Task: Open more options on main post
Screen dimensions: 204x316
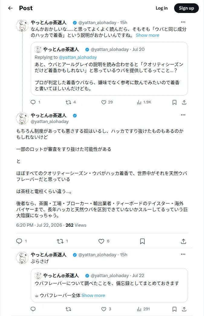Action: tap(183, 115)
